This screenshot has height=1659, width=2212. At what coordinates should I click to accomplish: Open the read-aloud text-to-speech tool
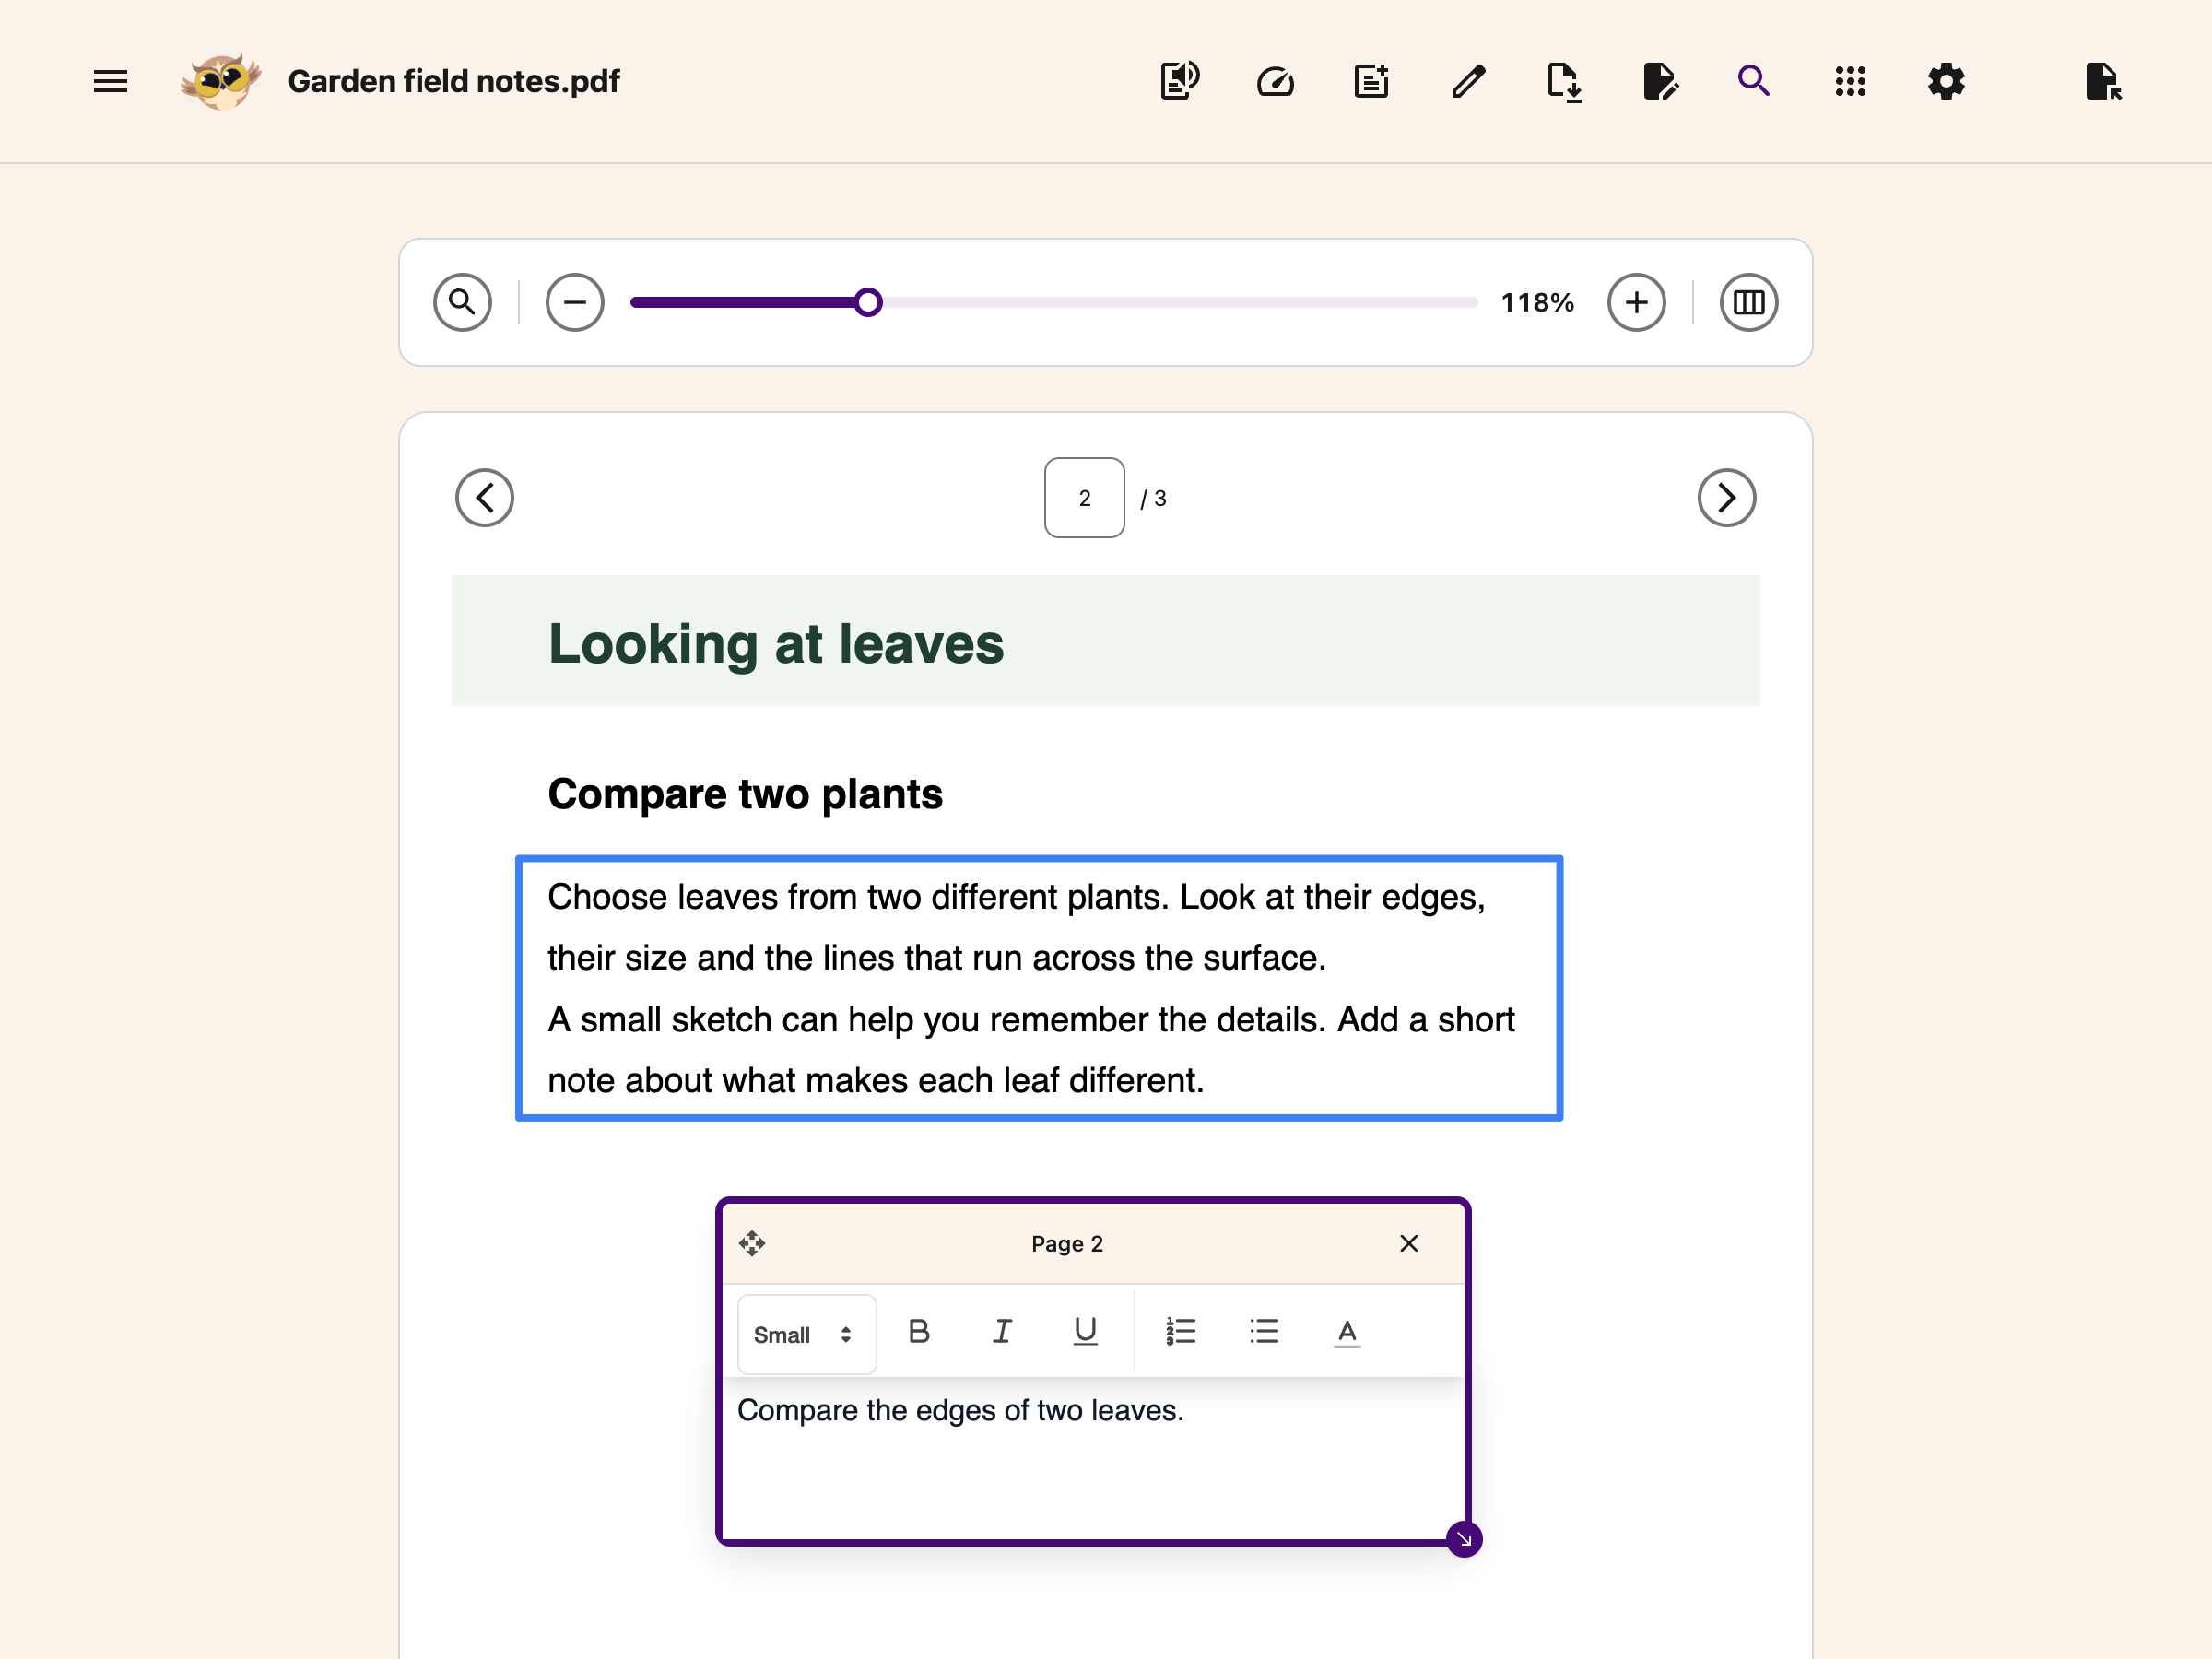click(x=1180, y=81)
